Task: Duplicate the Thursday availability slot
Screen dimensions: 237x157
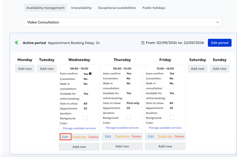Action: point(122,137)
